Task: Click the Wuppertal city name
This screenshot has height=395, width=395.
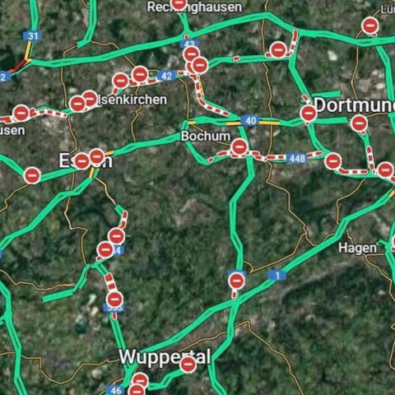Action: (165, 357)
